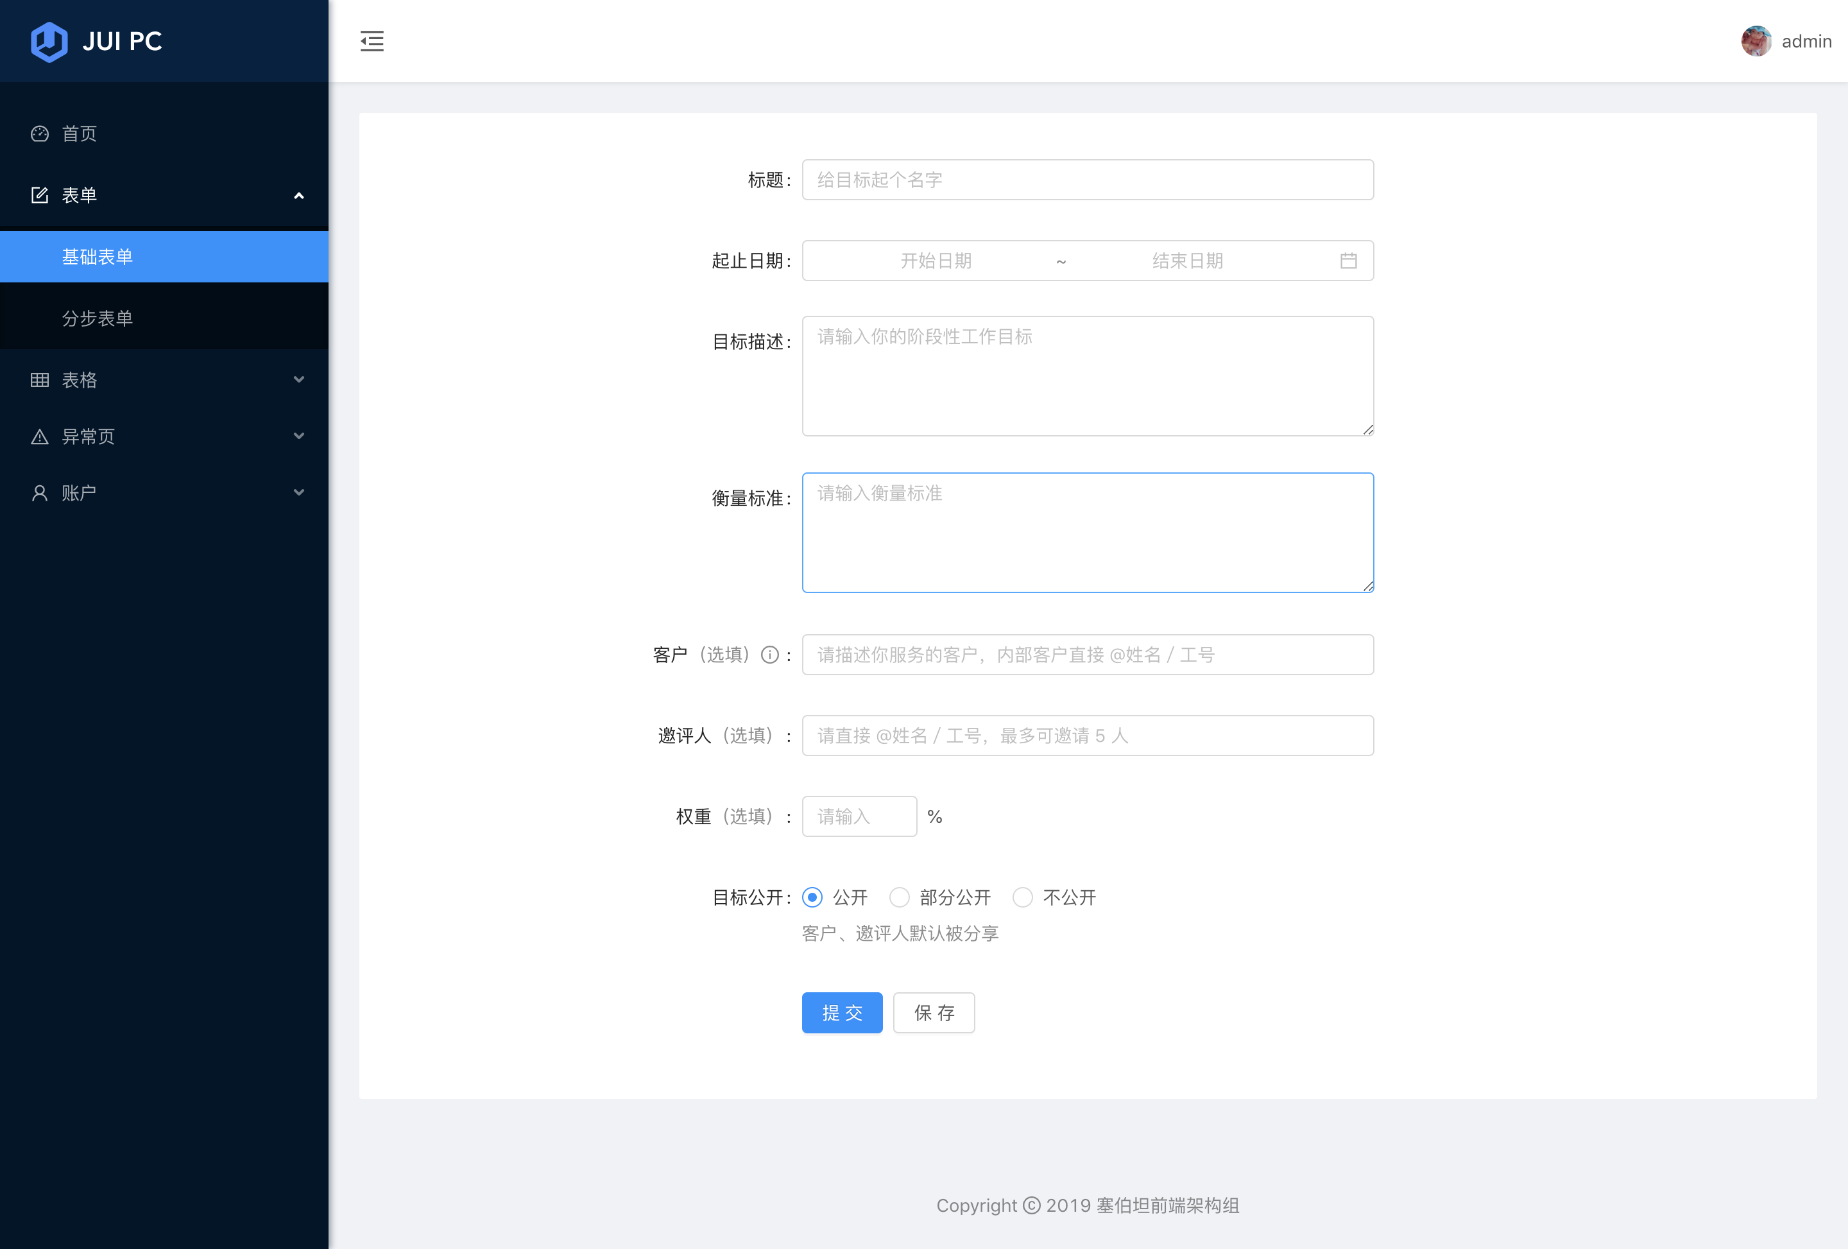Viewport: 1848px width, 1249px height.
Task: Click the 客户、邀评人默认被分享 hint text
Action: pos(900,934)
